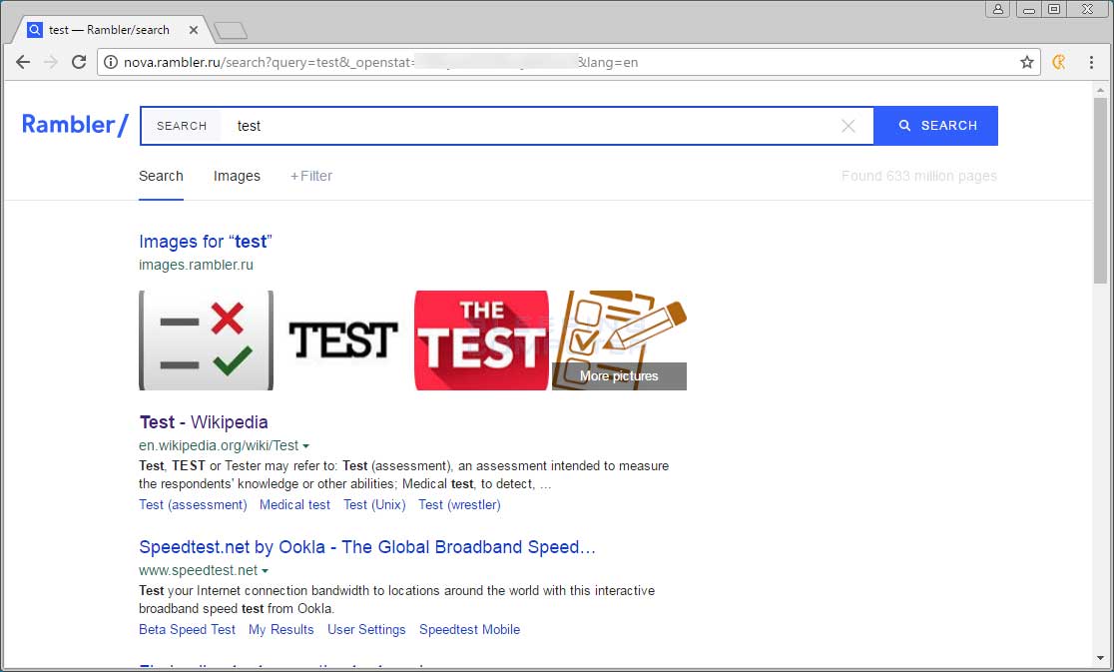This screenshot has height=672, width=1114.
Task: Open the Rambler extension icon in toolbar
Action: (1058, 63)
